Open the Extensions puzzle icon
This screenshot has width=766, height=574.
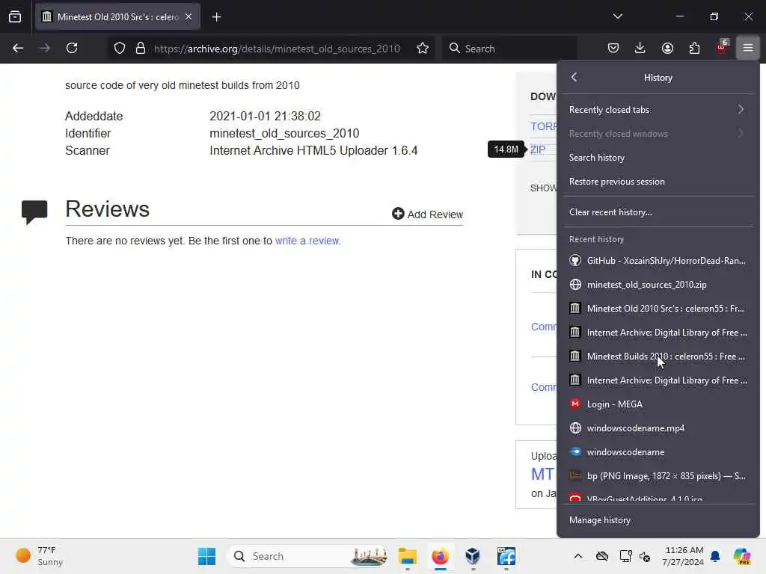click(x=694, y=48)
